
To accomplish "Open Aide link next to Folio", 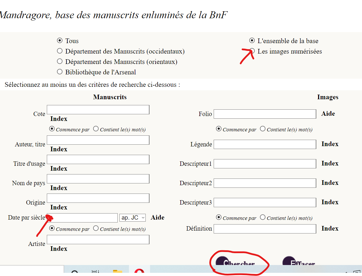I will (x=328, y=114).
